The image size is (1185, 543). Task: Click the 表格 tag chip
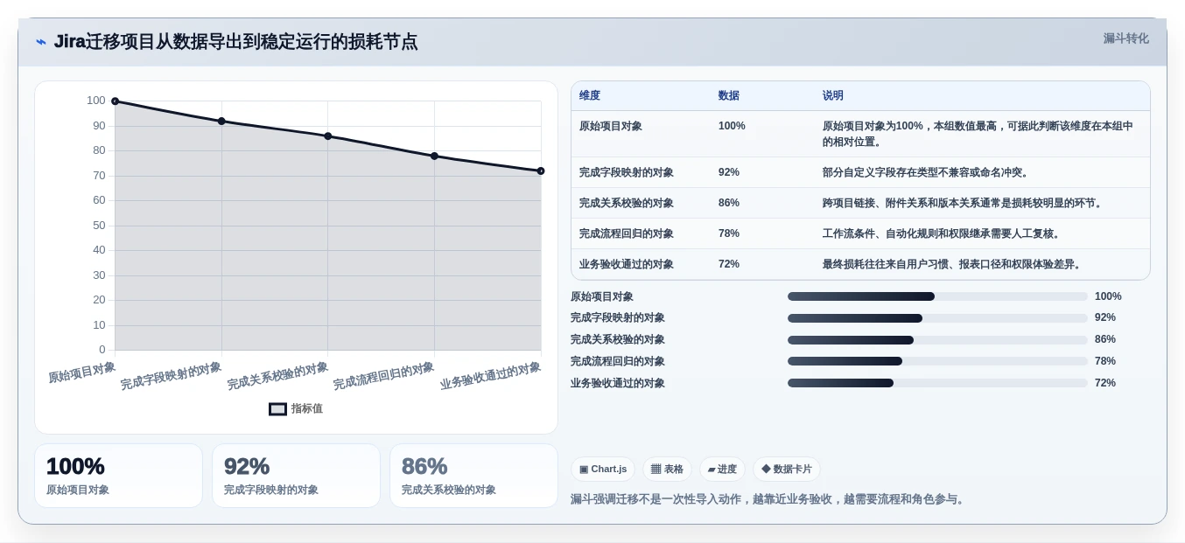tap(667, 470)
